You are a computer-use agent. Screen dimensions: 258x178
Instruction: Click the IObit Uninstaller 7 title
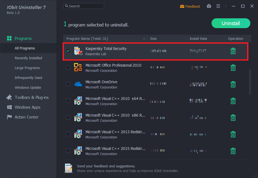click(26, 7)
